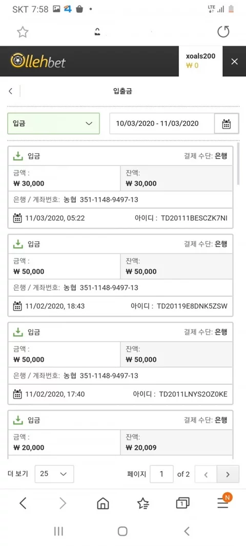Open the xoals200 account tab

click(201, 61)
